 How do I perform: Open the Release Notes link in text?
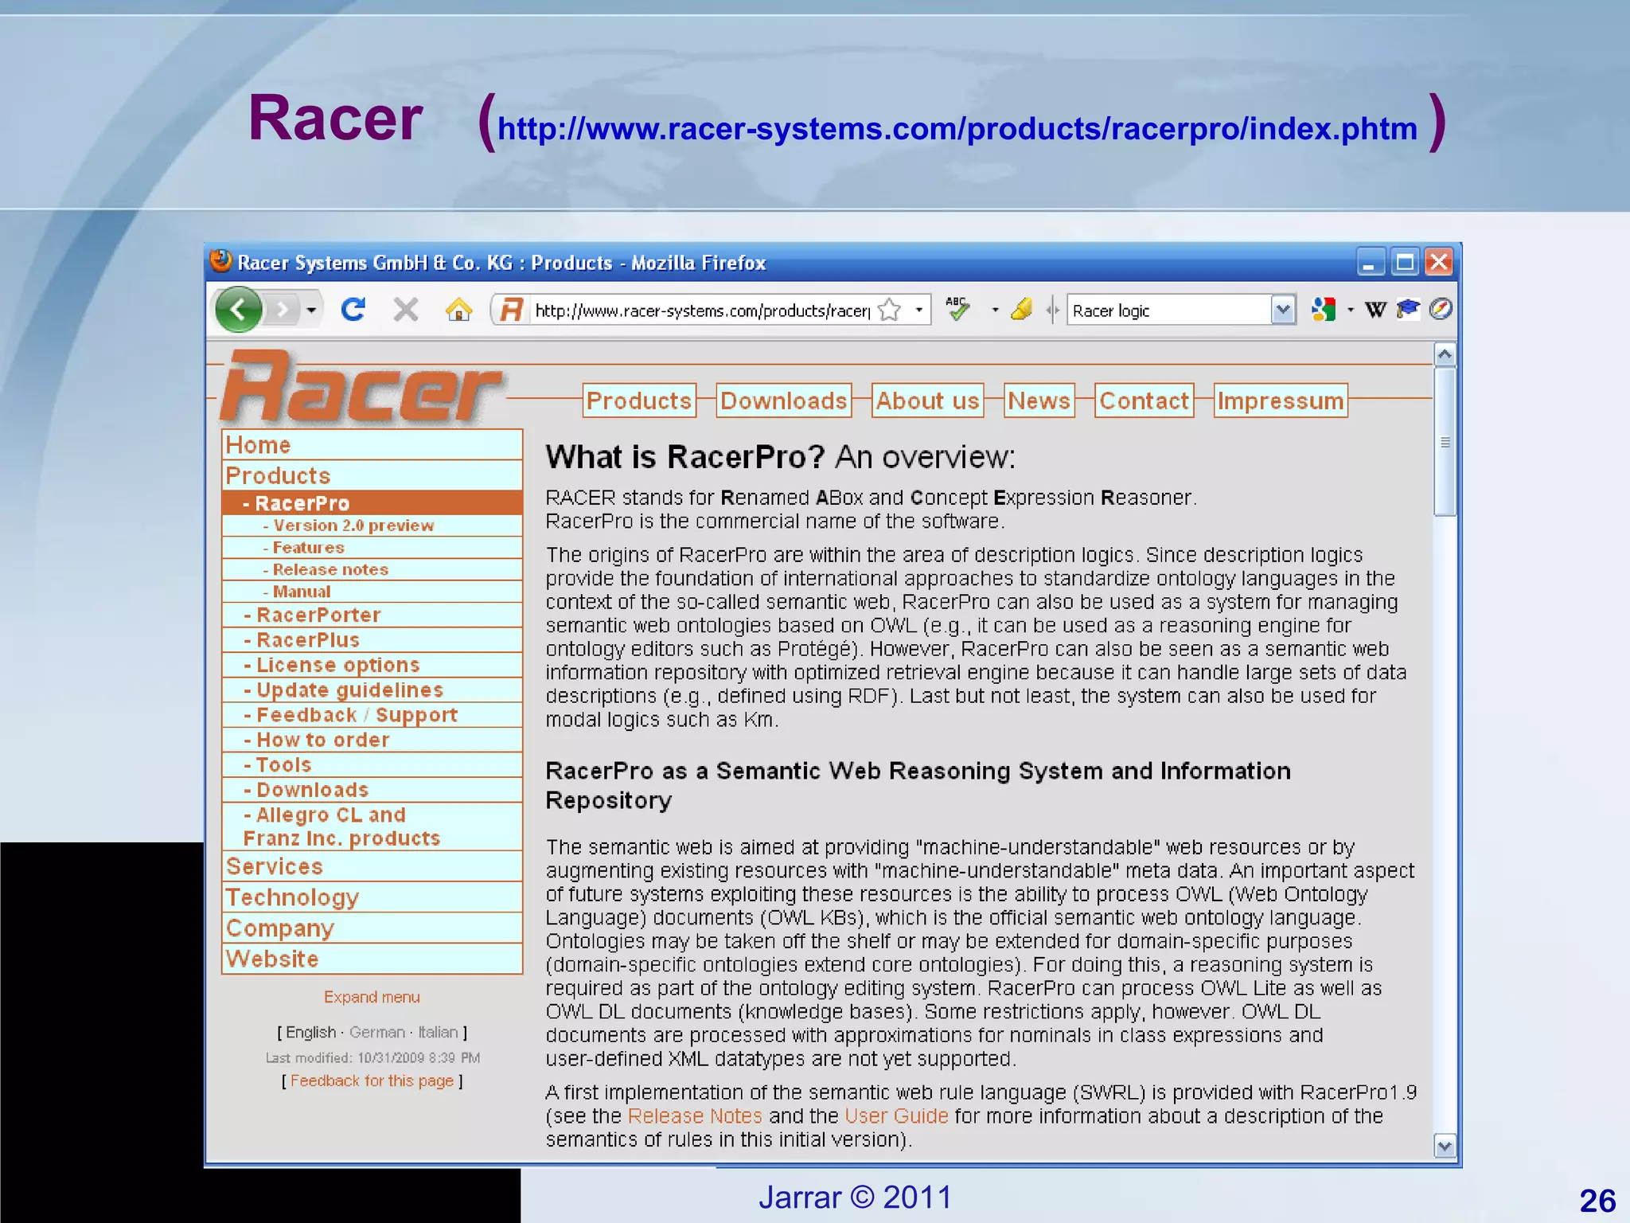695,1116
